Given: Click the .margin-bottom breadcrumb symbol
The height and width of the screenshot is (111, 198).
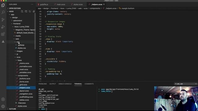Looking at the screenshot, I should pyautogui.click(x=127, y=8).
